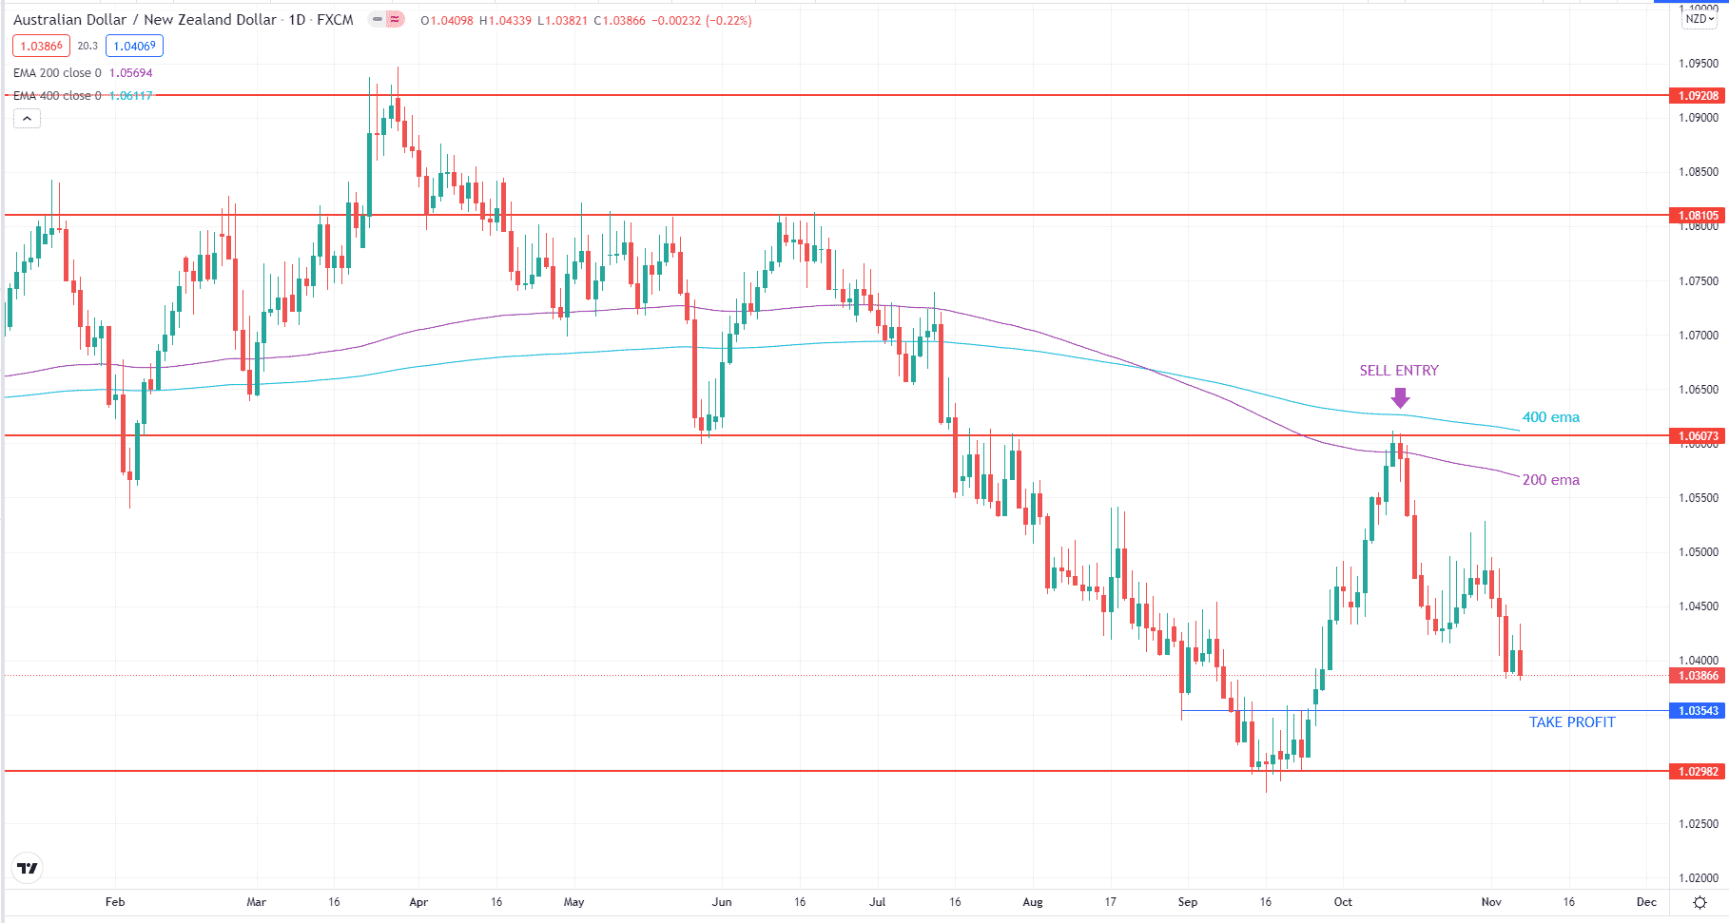1729x923 pixels.
Task: Select the 1.09208 horizontal line price label
Action: (1698, 96)
